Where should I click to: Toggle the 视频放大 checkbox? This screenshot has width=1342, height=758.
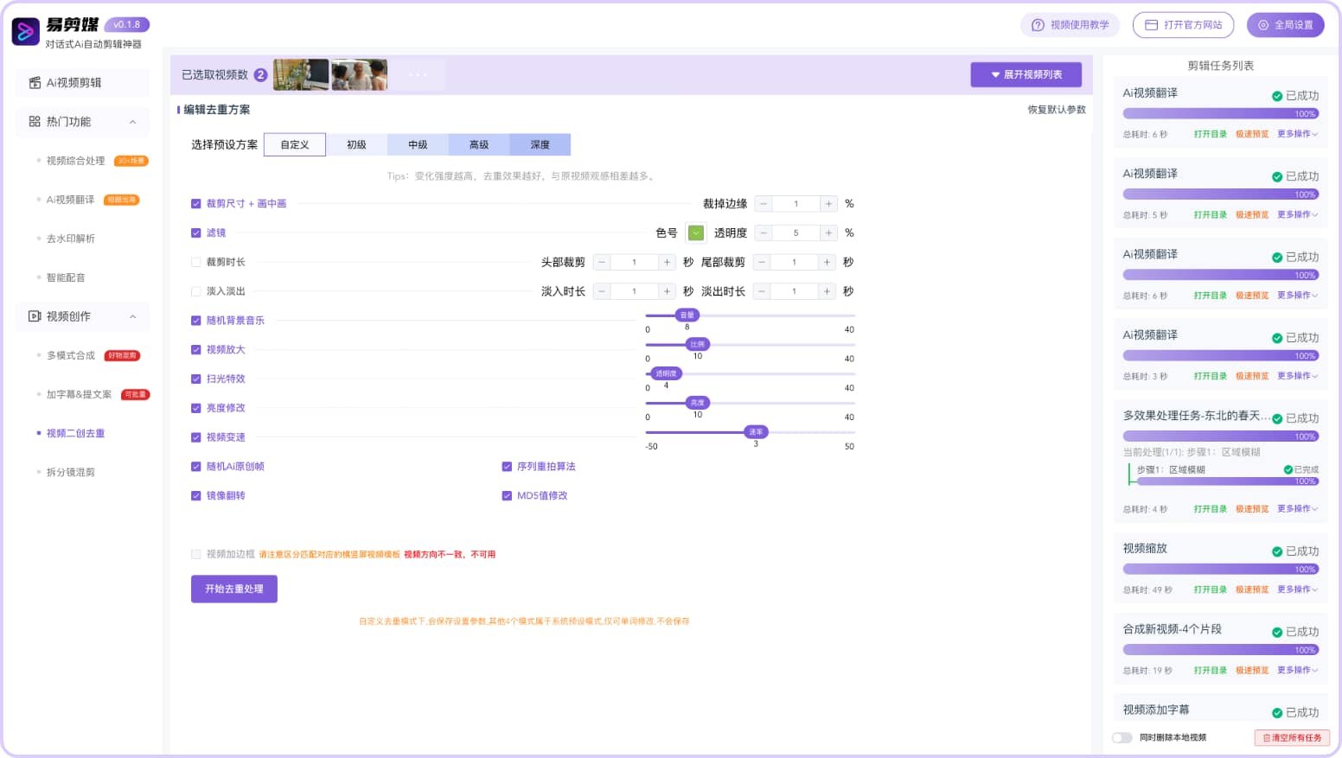pyautogui.click(x=196, y=350)
